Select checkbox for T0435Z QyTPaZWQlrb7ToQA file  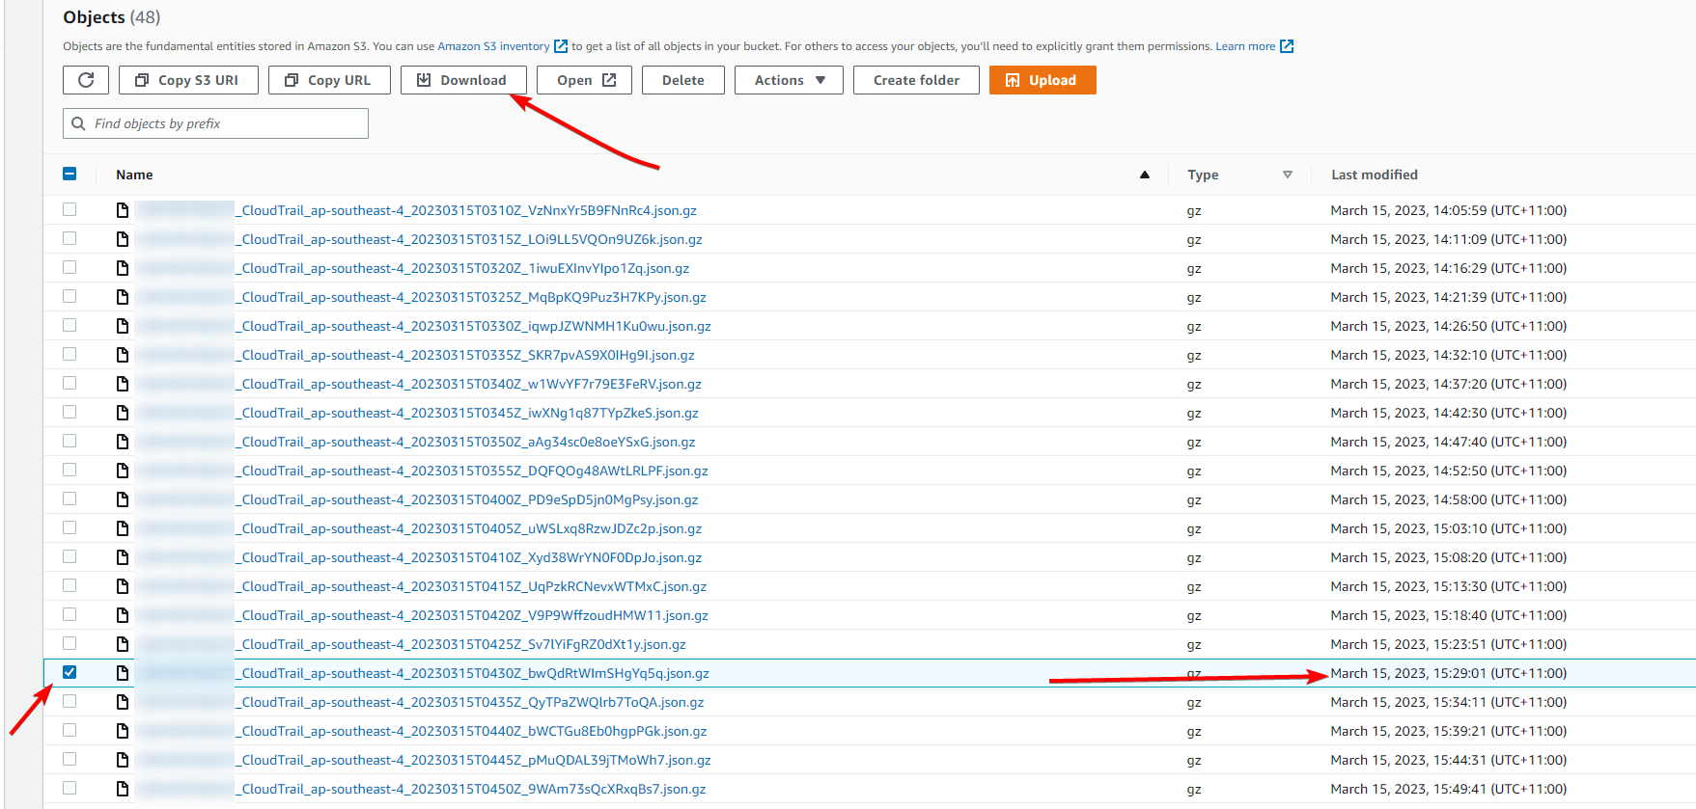(70, 701)
